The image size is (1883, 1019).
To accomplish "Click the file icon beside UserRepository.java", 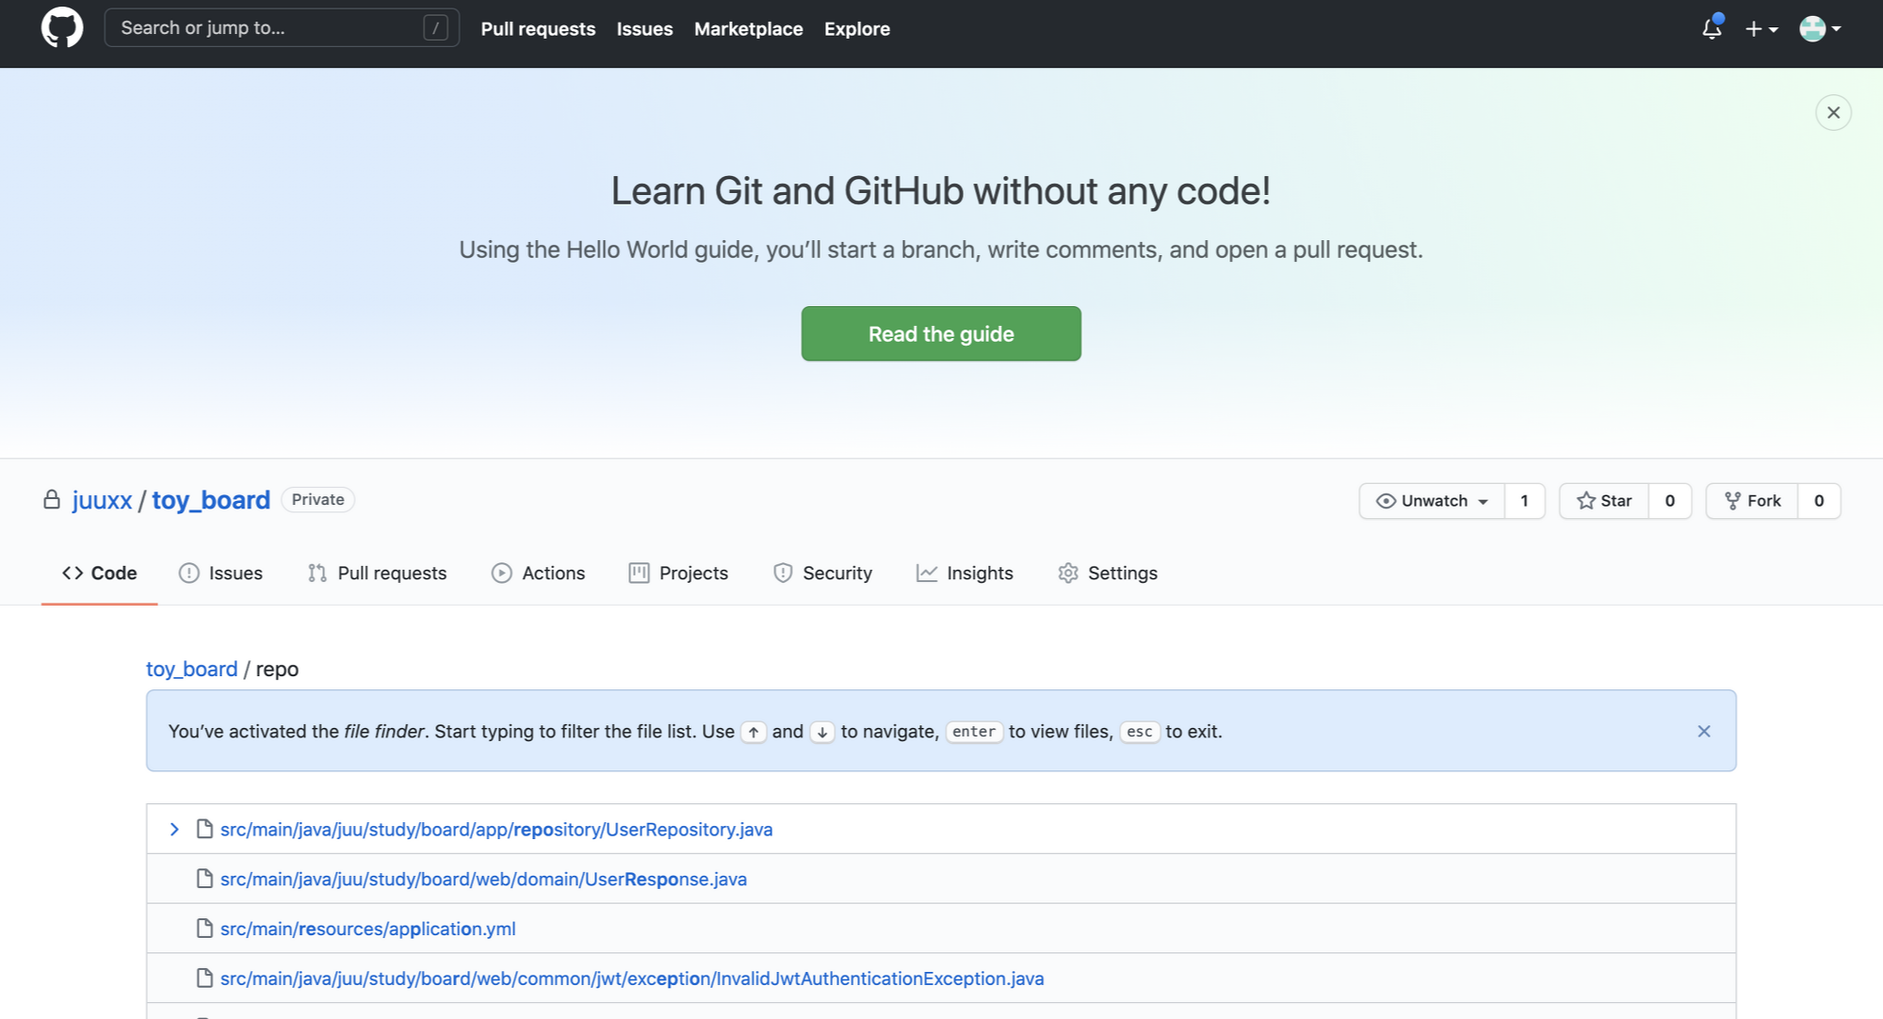I will (204, 829).
